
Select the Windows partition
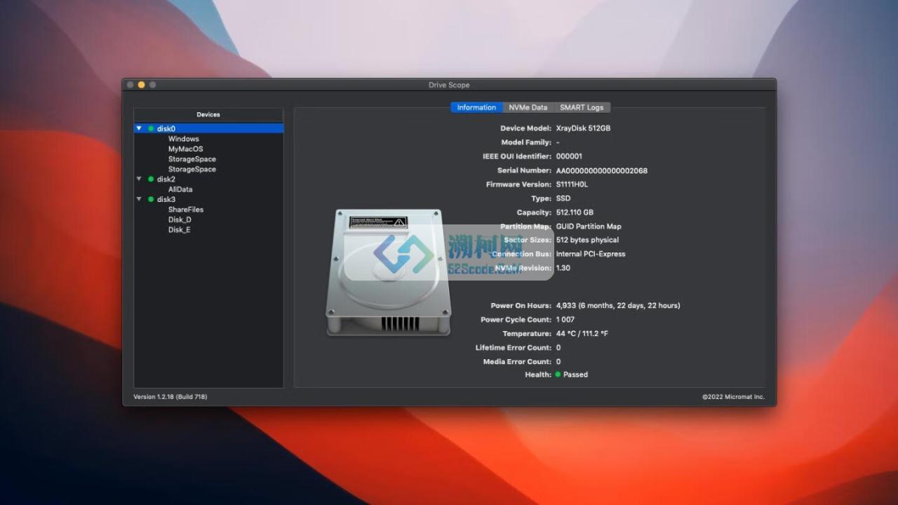[x=183, y=139]
